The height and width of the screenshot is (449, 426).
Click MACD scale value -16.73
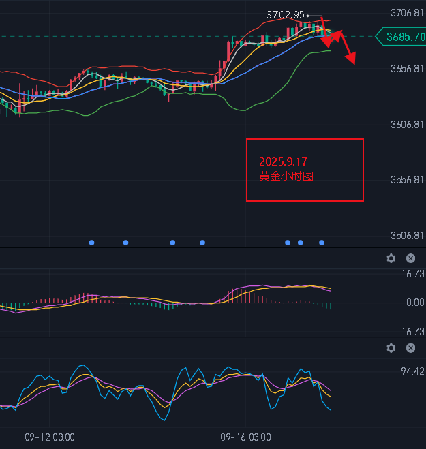tap(410, 332)
